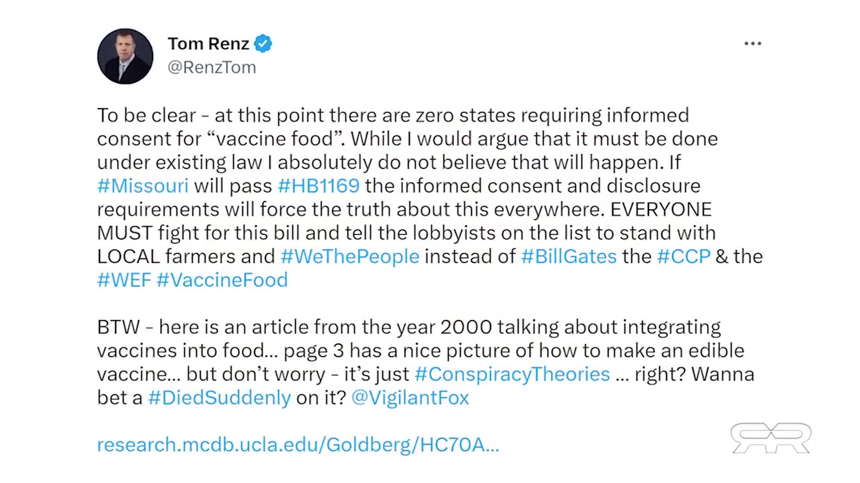Open the Tom Renz display name
The image size is (860, 483).
click(208, 44)
